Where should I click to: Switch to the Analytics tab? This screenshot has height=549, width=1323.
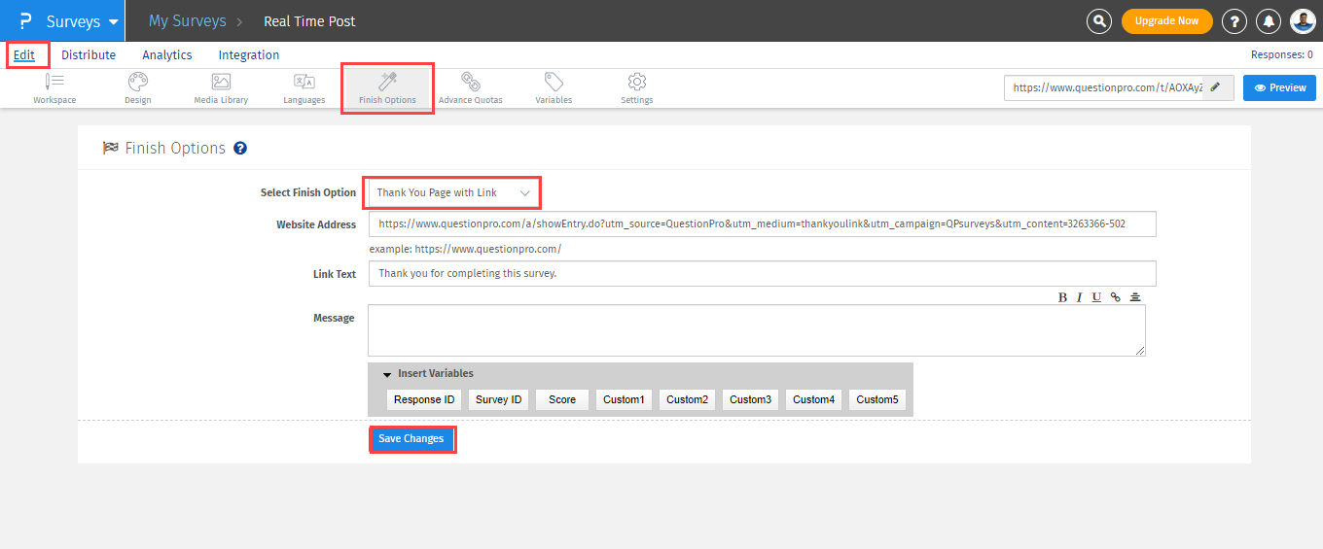point(167,55)
